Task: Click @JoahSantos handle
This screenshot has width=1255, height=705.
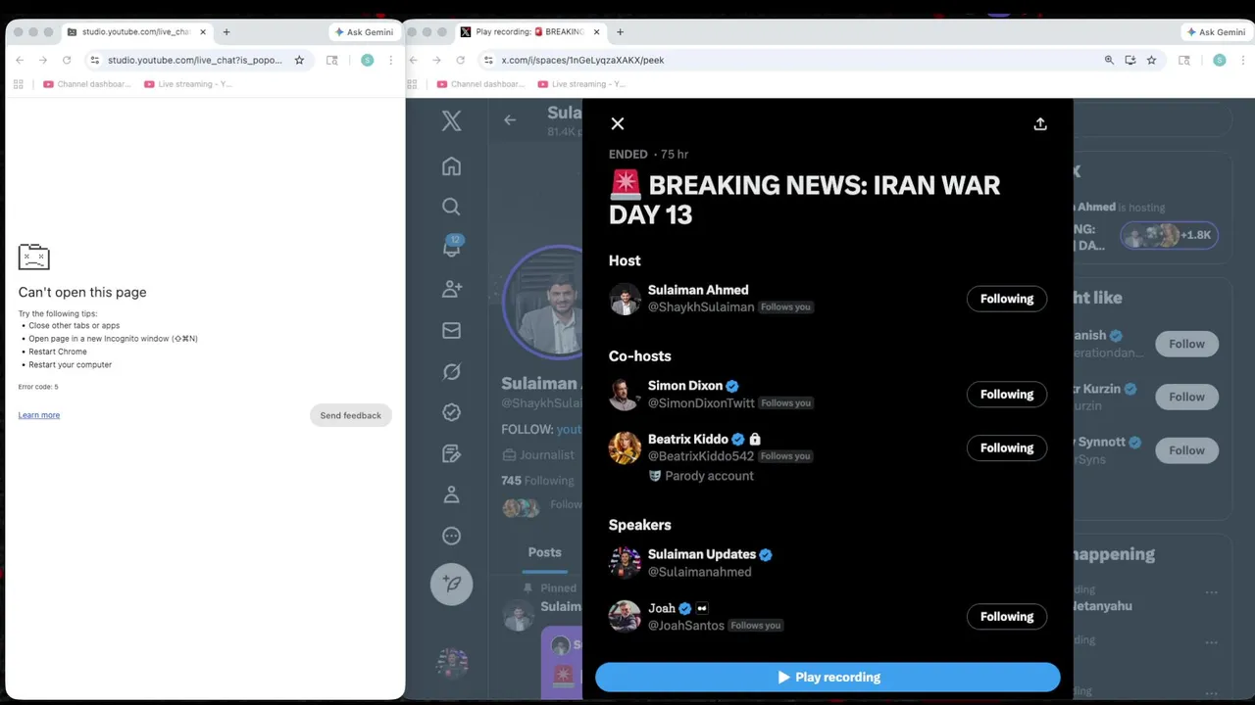Action: click(686, 626)
